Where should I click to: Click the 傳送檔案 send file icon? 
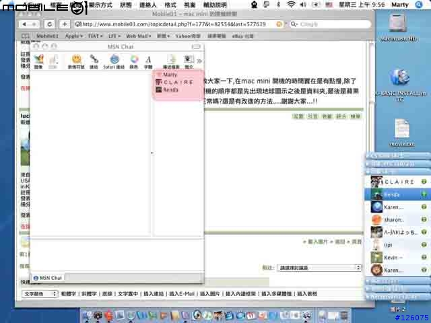pos(171,61)
